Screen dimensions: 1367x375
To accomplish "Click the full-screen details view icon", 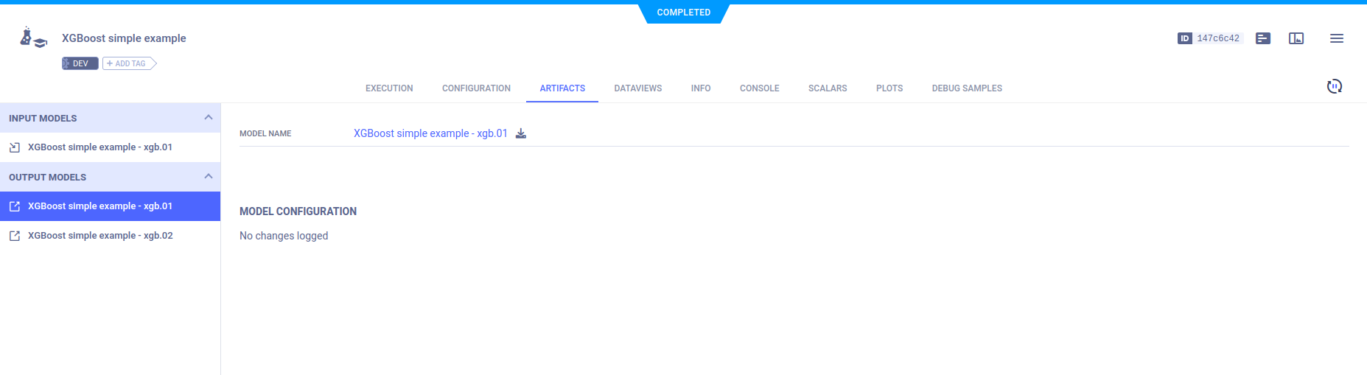I will click(1296, 38).
